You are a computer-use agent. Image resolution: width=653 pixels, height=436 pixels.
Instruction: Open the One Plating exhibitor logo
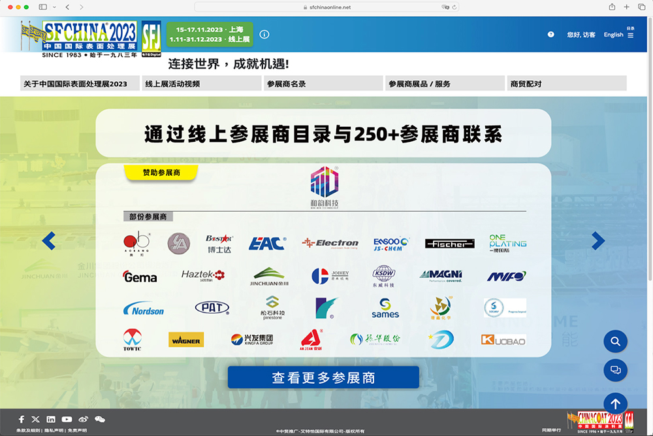[507, 243]
